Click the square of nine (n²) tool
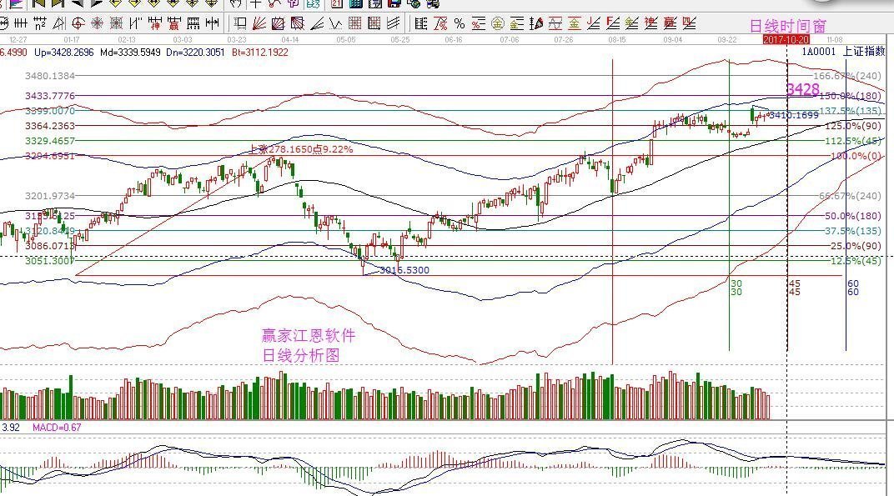The height and width of the screenshot is (496, 894). [x=40, y=24]
